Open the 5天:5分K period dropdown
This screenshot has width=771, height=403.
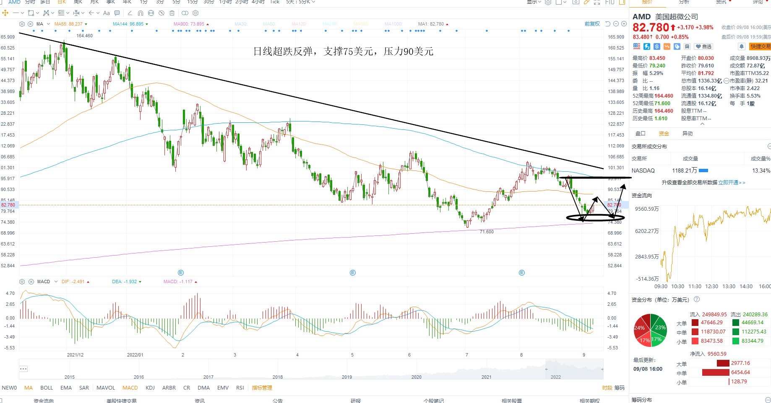coord(300,2)
